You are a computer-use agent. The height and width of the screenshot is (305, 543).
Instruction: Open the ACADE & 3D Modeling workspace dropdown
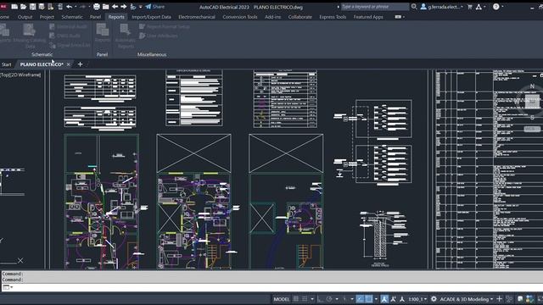pyautogui.click(x=467, y=299)
